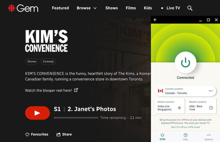The width and height of the screenshot is (220, 142).
Task: Share Kim's Convenience
Action: click(x=64, y=134)
